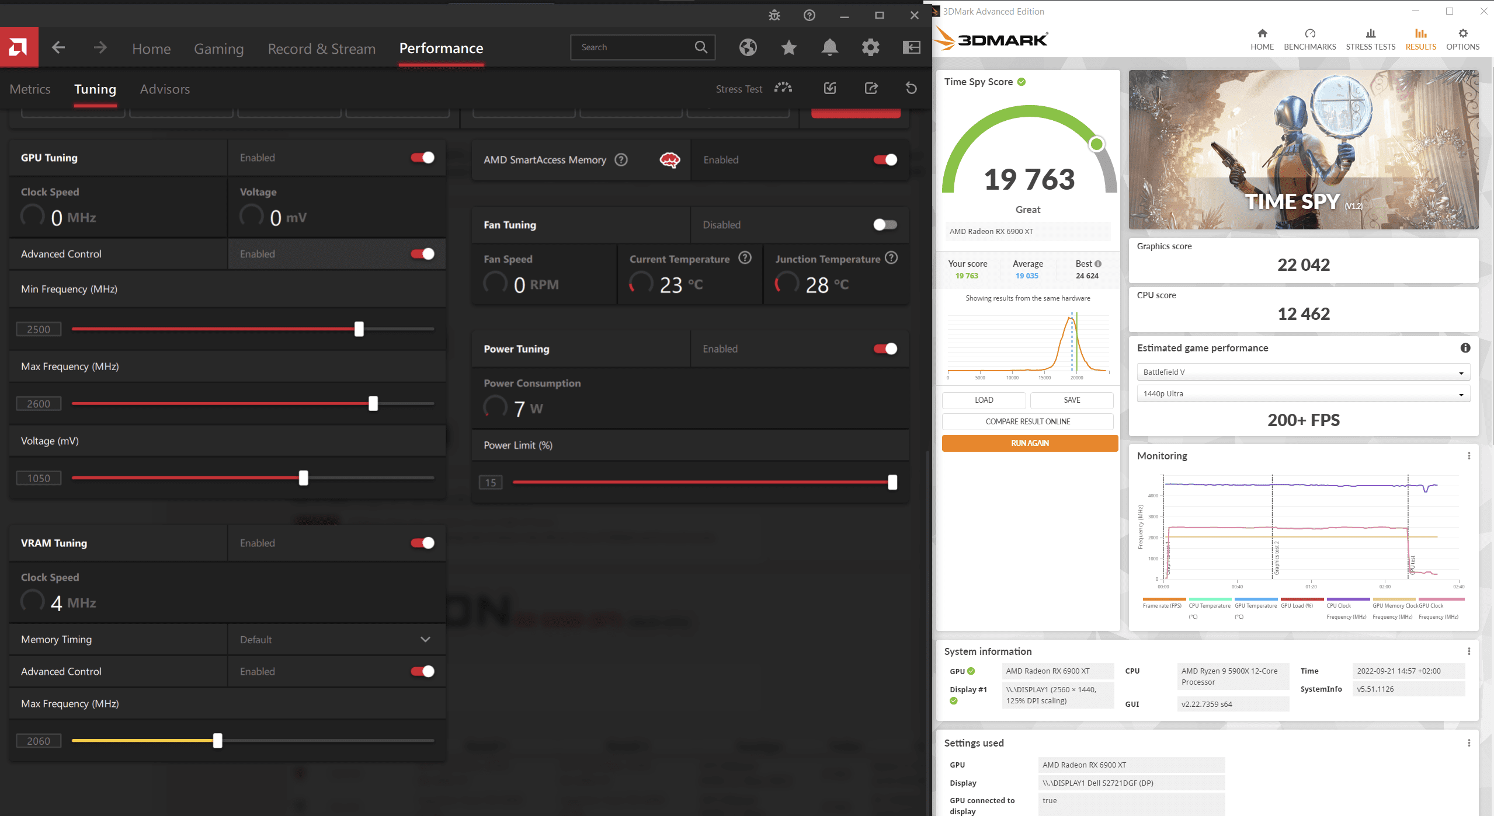This screenshot has width=1494, height=816.
Task: Open the 1440p Ultra resolution dropdown
Action: coord(1302,394)
